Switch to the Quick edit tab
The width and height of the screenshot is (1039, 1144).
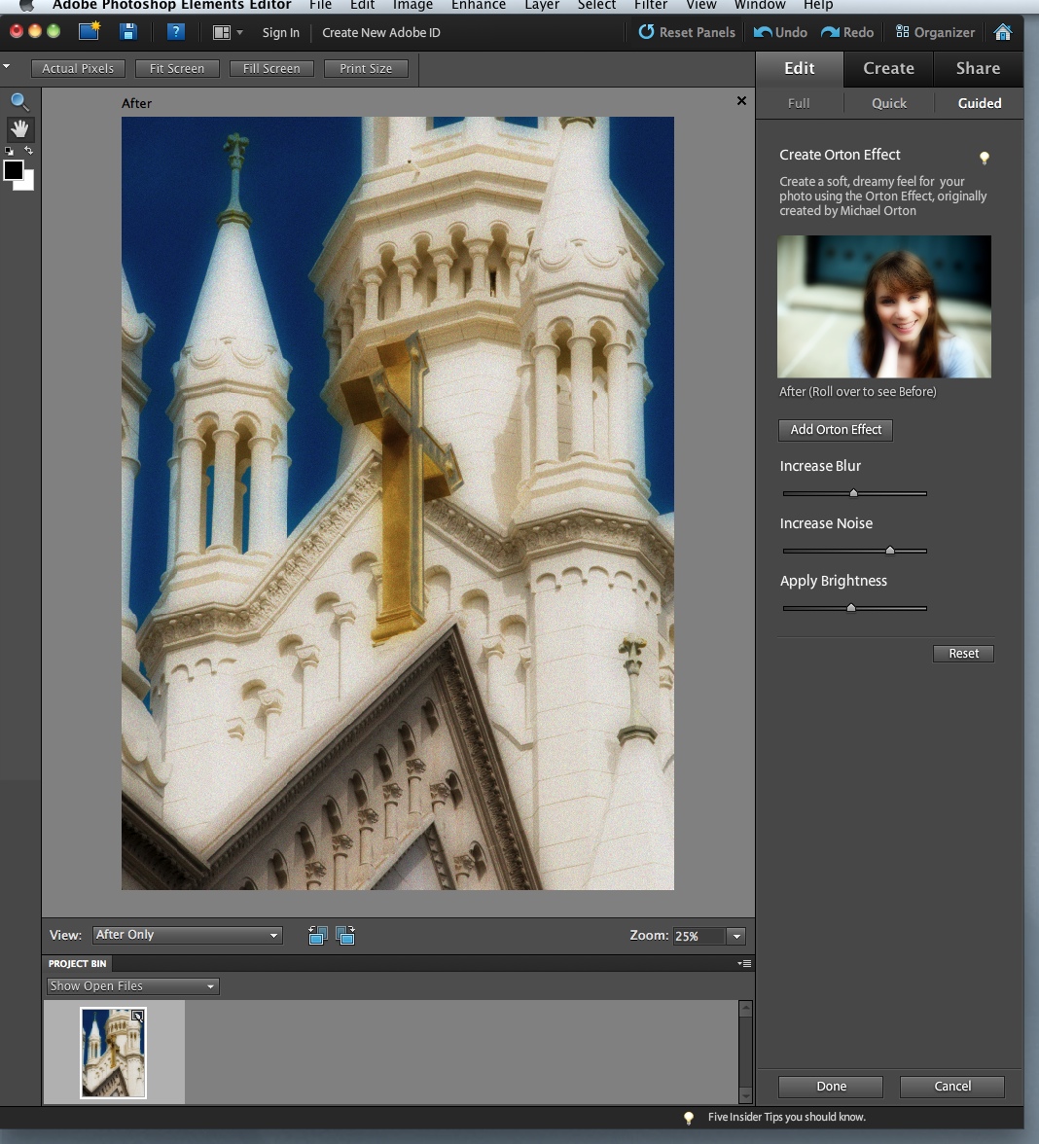pyautogui.click(x=888, y=103)
